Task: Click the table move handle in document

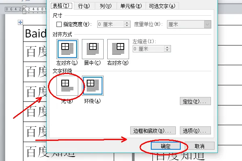Action: (x=20, y=23)
